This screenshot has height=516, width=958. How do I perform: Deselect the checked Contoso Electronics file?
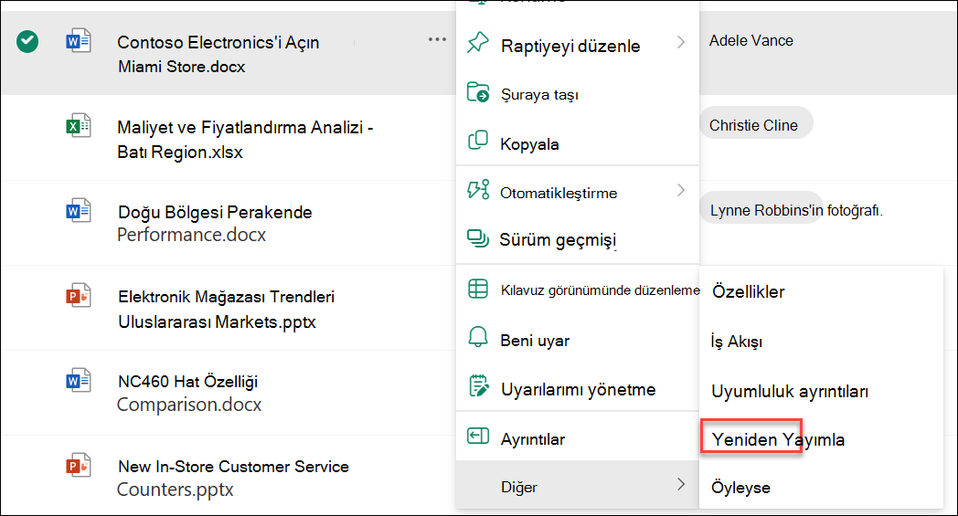[27, 42]
